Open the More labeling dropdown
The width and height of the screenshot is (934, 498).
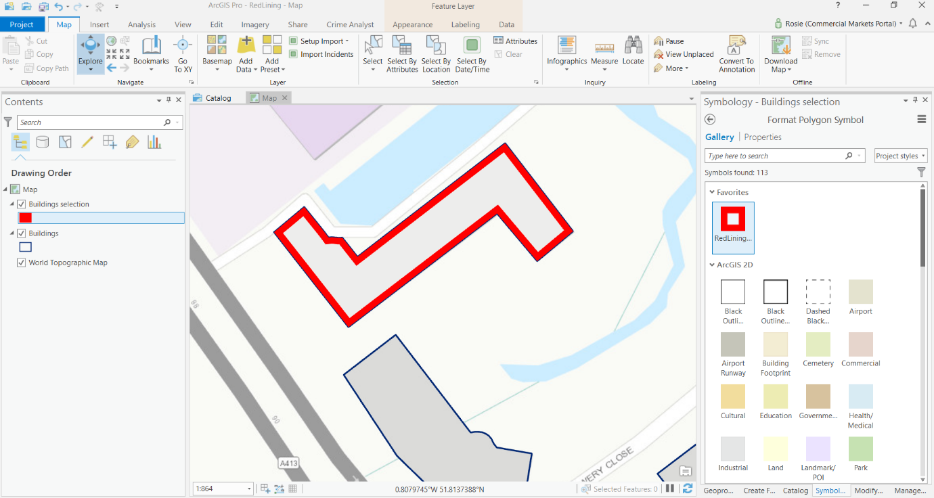coord(671,68)
